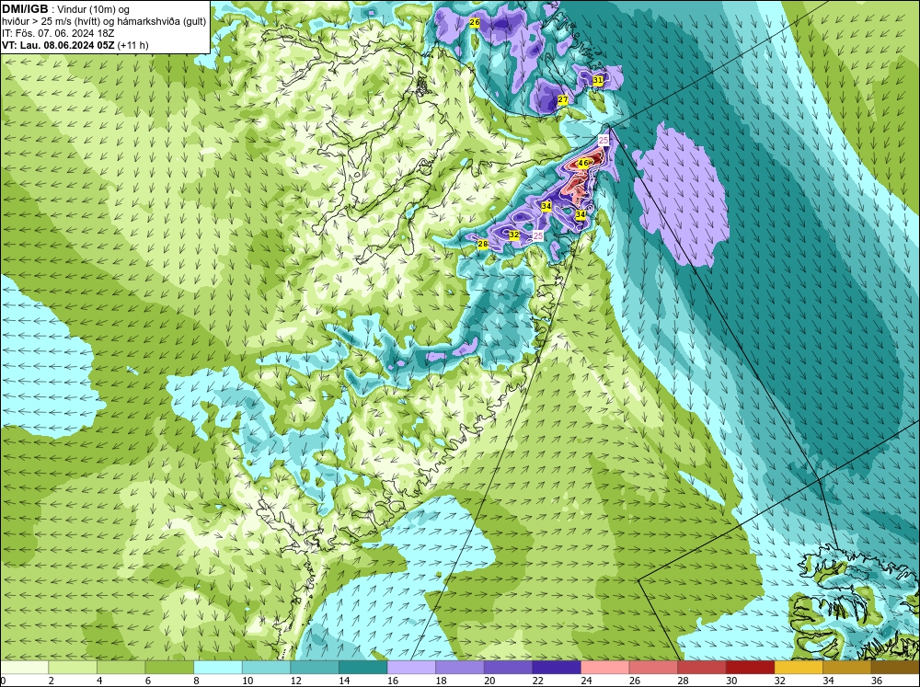
Task: Pick the 32–34 m/s yellow legend swatch
Action: (x=799, y=667)
